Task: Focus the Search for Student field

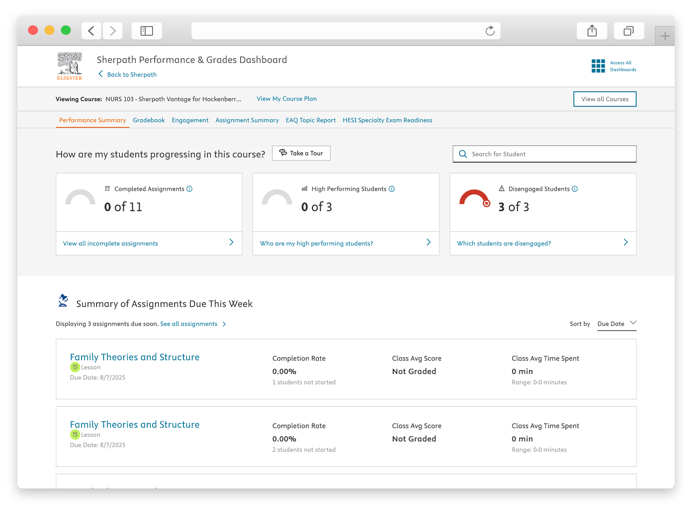Action: [544, 154]
